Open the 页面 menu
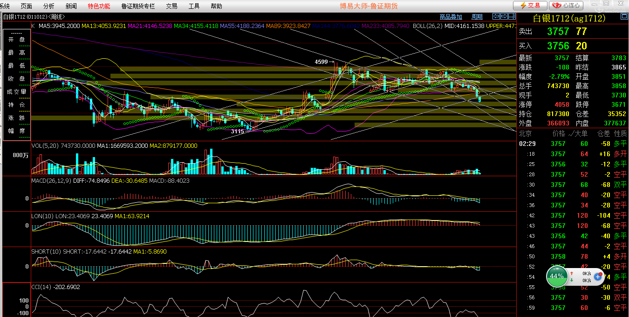Viewport: 629px width, 317px height. [x=27, y=6]
